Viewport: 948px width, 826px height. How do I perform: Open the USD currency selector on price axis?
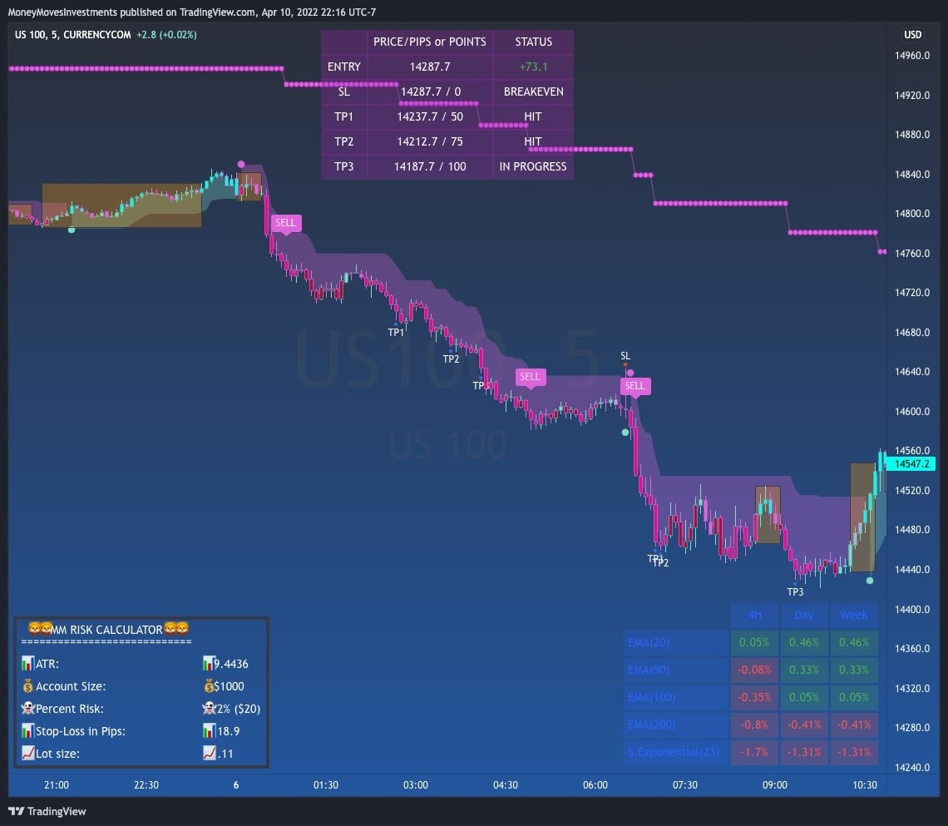pos(912,34)
